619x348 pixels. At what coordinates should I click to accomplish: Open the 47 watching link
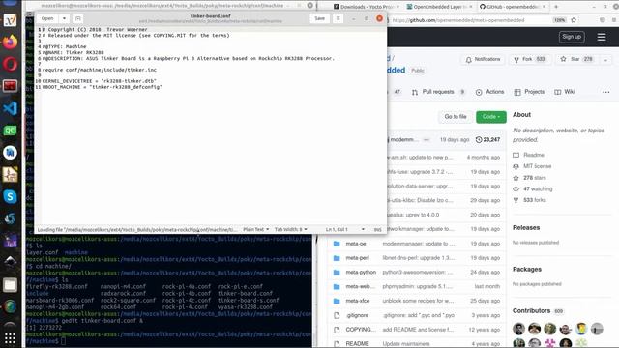click(x=538, y=189)
